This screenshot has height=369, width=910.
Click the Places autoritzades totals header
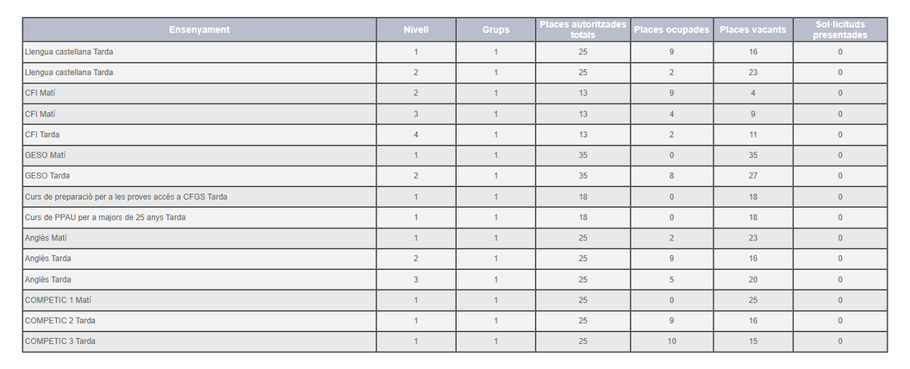tap(583, 30)
